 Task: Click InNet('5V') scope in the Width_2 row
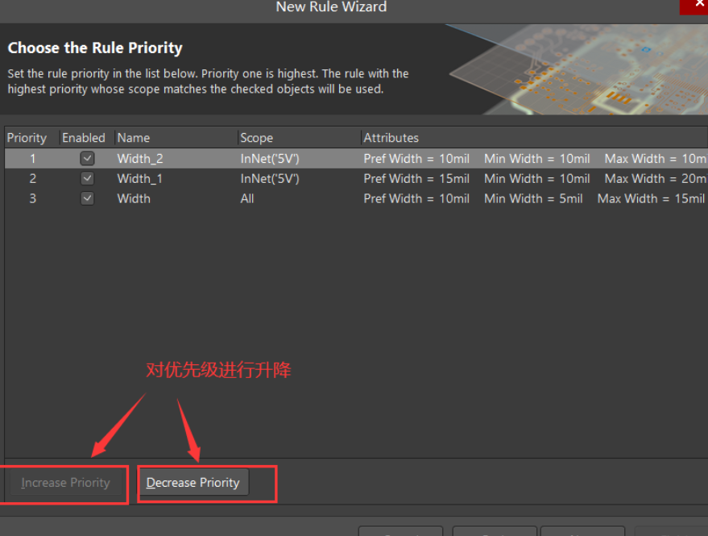tap(270, 159)
